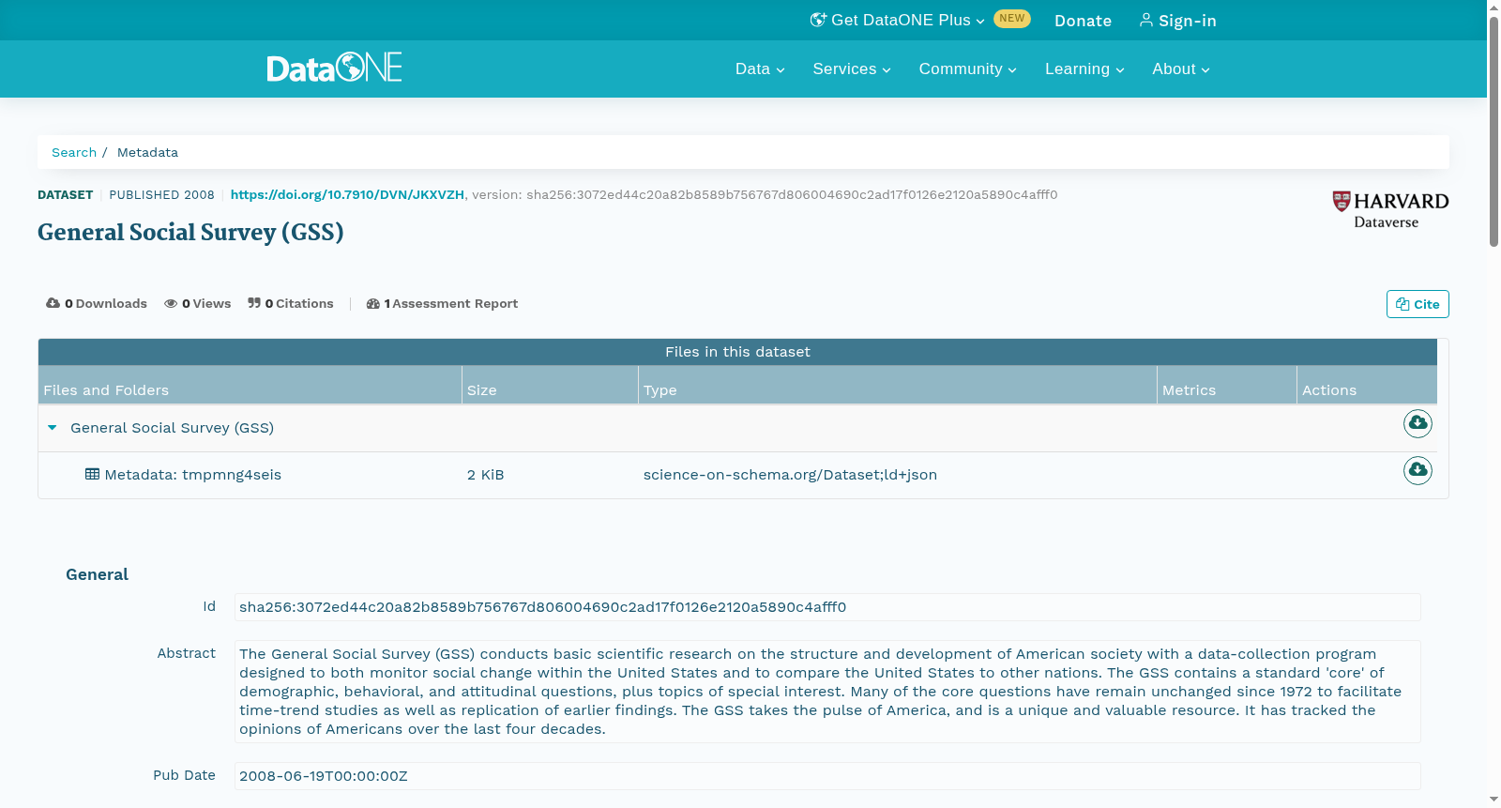Click the DataONE logo
Viewport: 1501px width, 808px height.
[334, 68]
